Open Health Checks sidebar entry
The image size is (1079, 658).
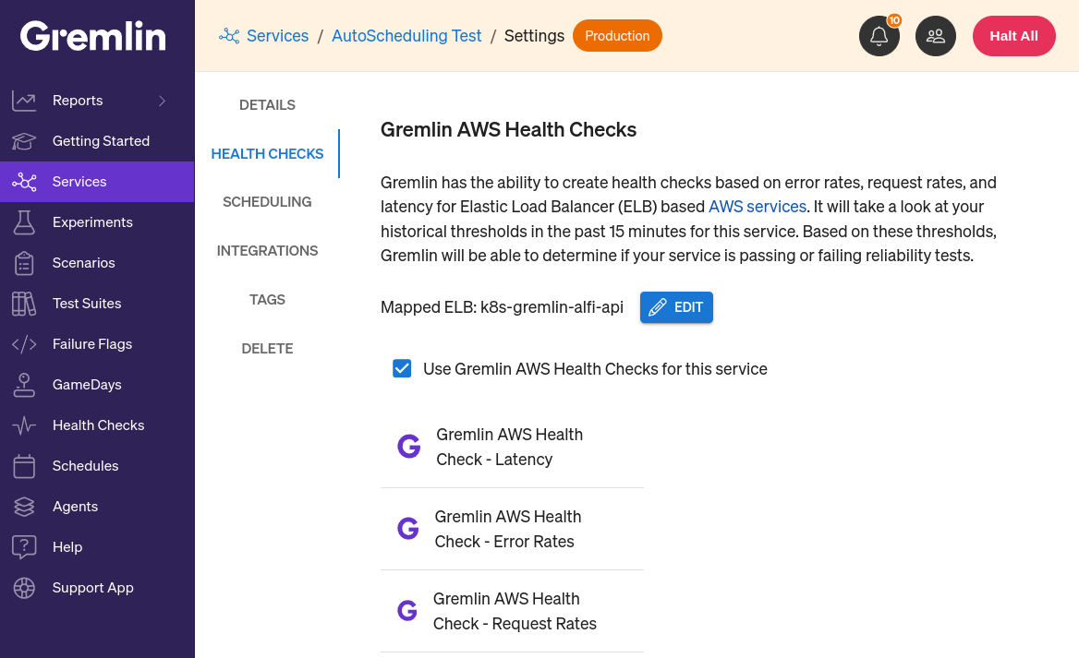[99, 425]
